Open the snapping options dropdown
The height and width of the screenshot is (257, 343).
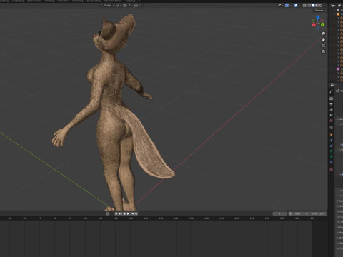pyautogui.click(x=130, y=5)
